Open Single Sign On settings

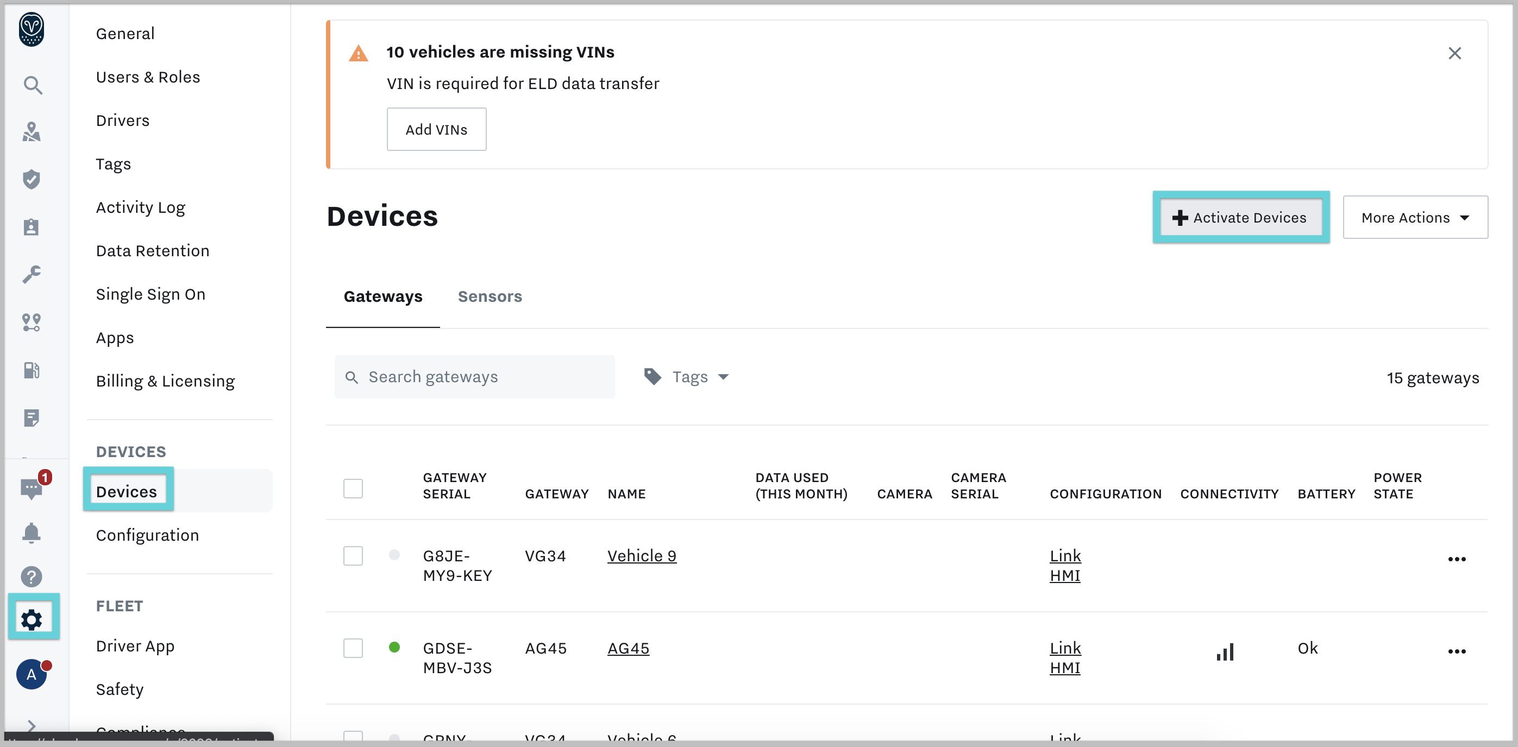coord(150,294)
